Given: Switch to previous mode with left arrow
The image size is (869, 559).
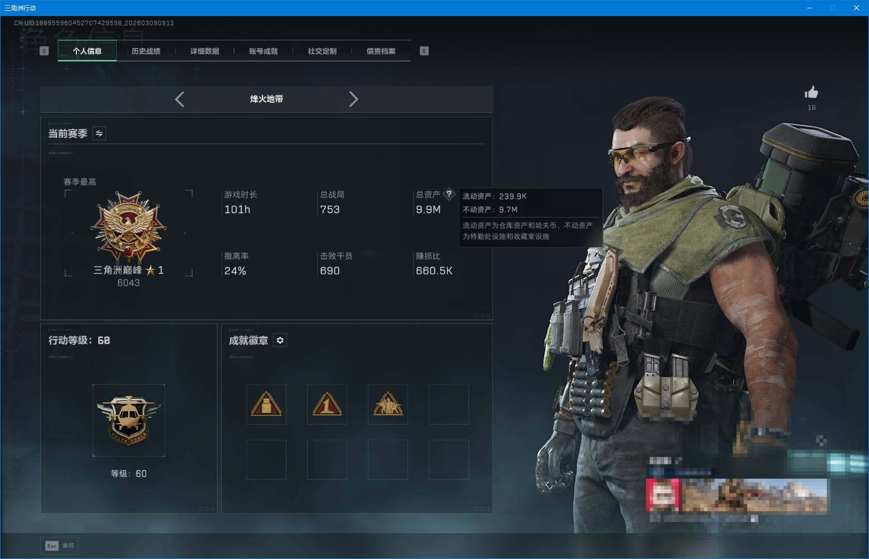Looking at the screenshot, I should 180,99.
